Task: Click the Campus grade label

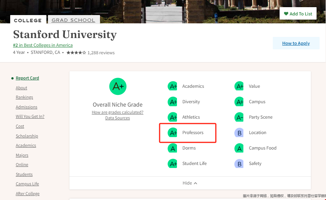Action: tap(257, 102)
